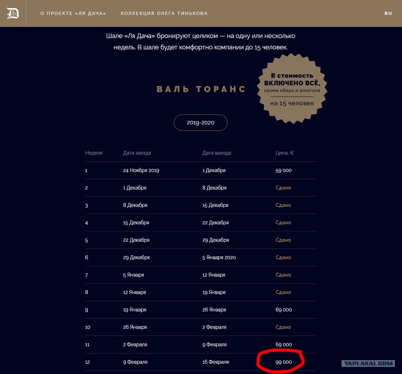
Task: Click check-out '12 Января' in week 7
Action: (x=214, y=275)
